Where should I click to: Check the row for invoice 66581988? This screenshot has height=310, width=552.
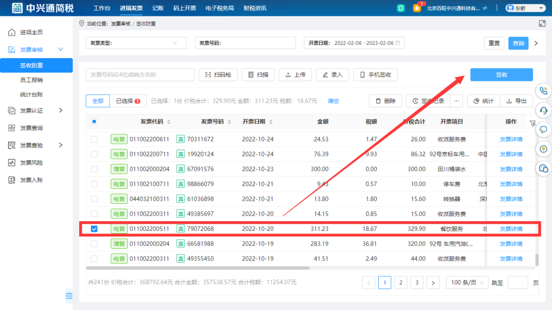tap(94, 244)
